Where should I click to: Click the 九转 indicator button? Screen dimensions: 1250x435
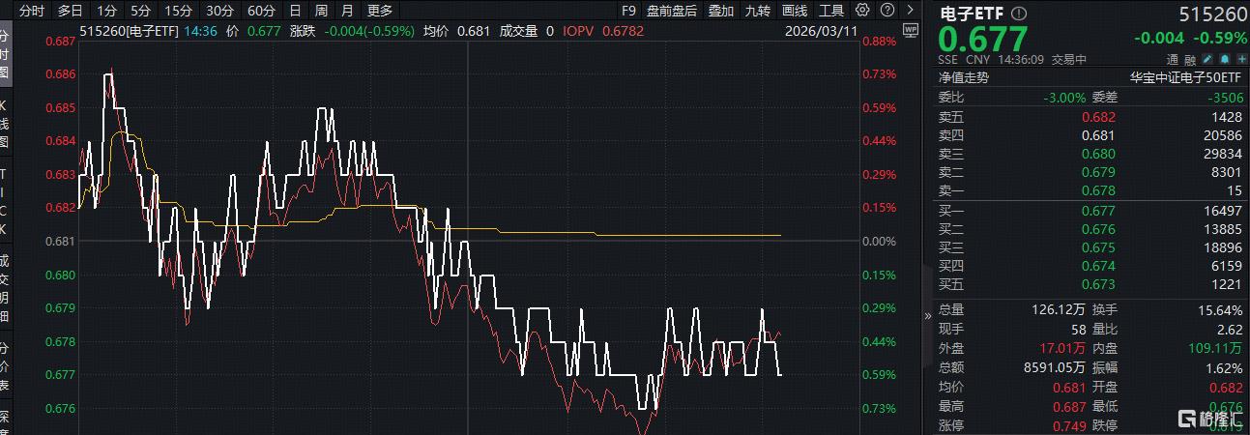pyautogui.click(x=757, y=11)
